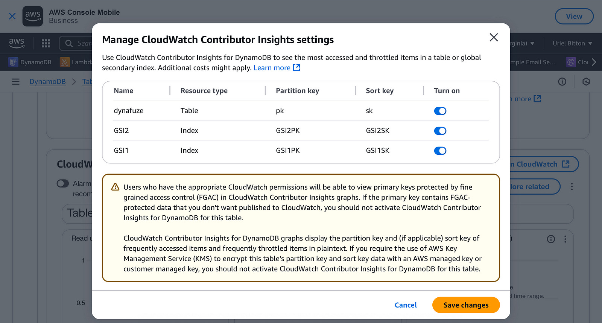
Task: Select the GSI2SK sort key cell
Action: tap(377, 131)
